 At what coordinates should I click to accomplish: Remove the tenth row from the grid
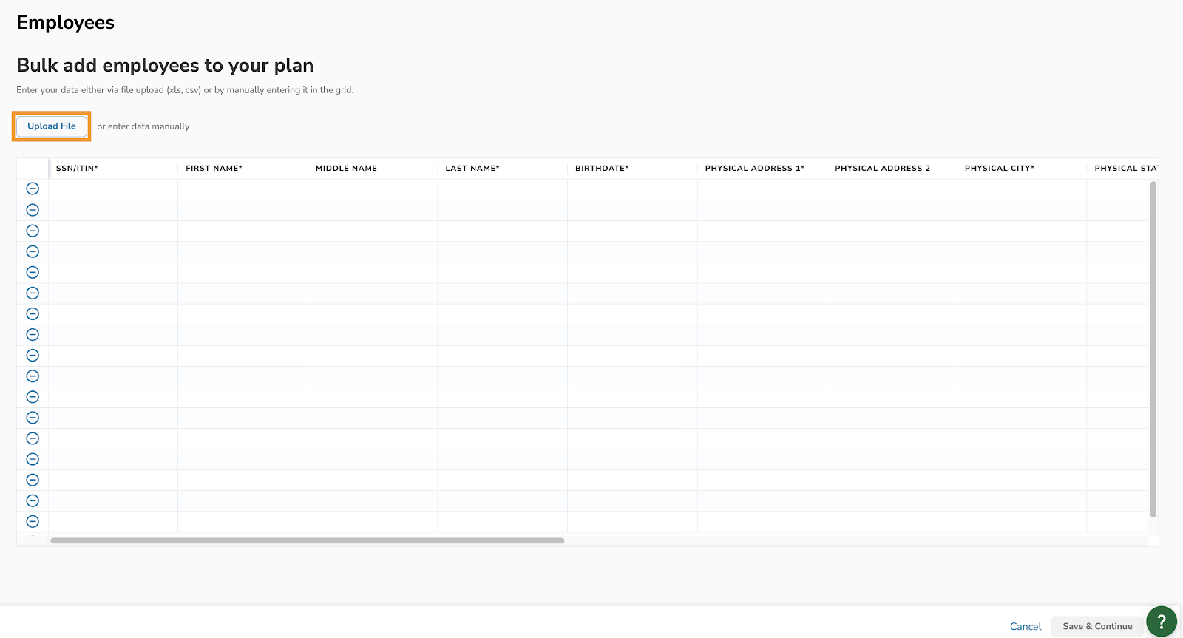click(x=33, y=376)
